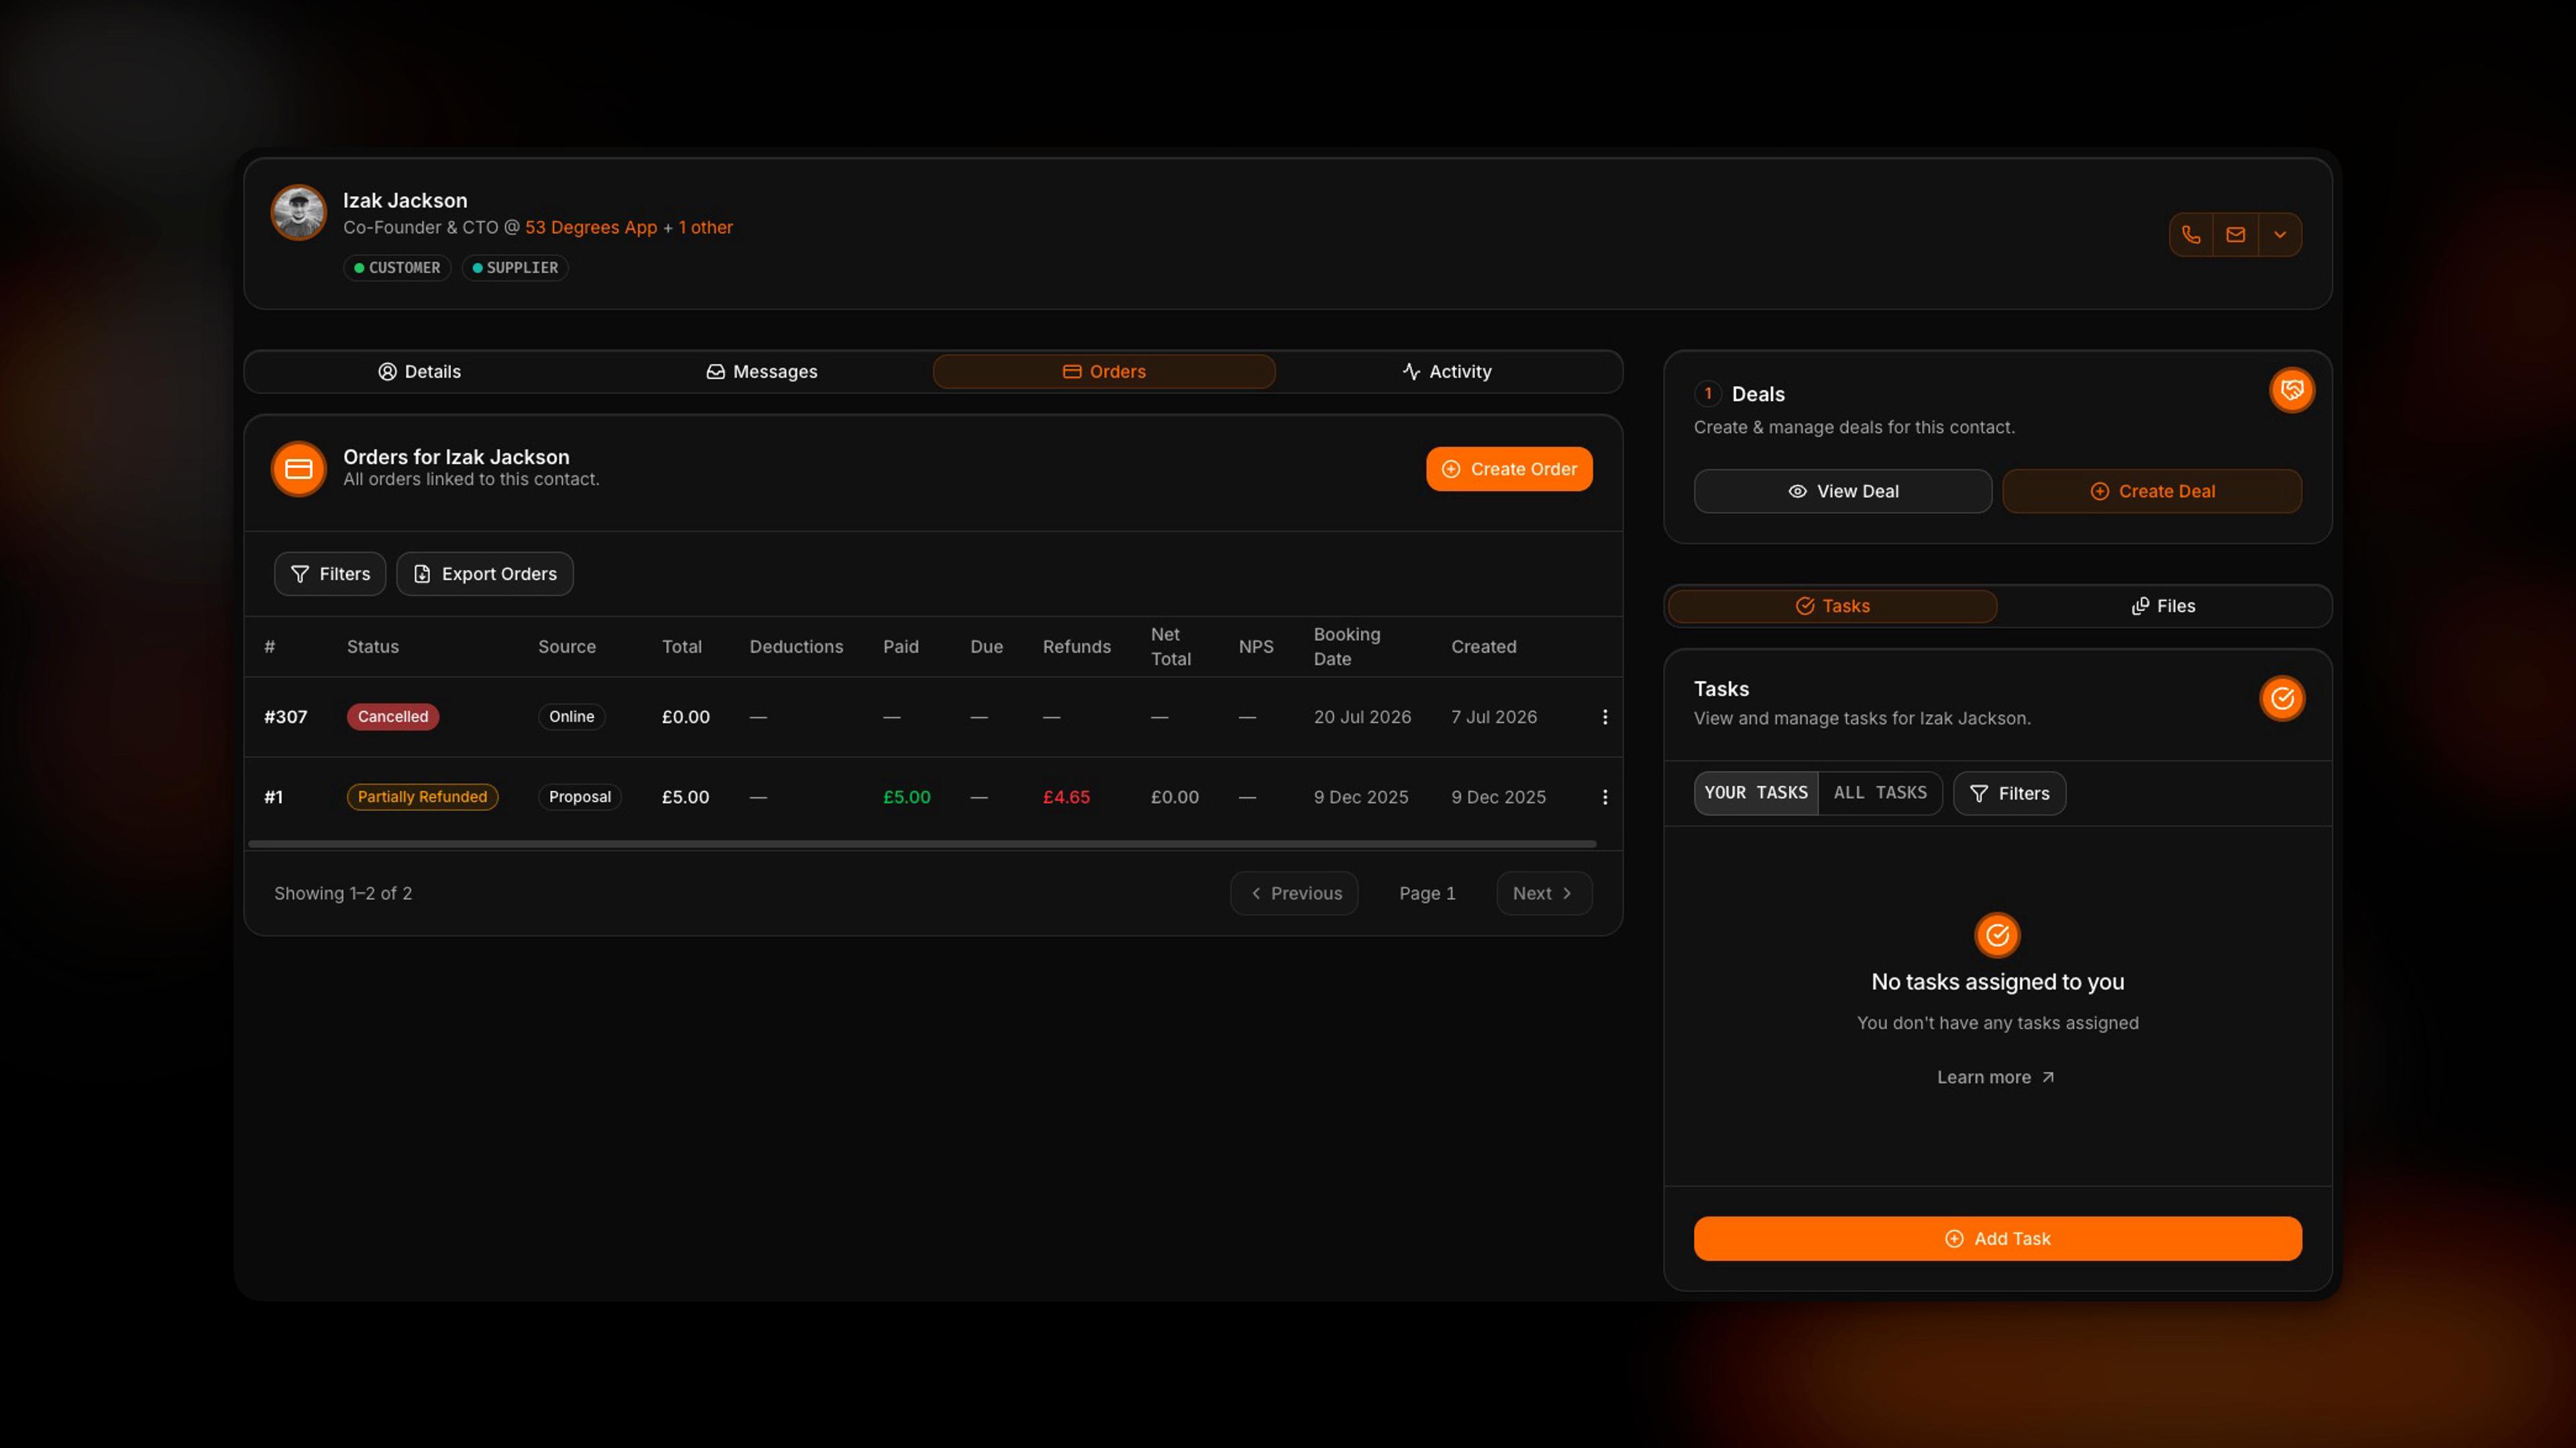Open the Learn more link

1996,1078
